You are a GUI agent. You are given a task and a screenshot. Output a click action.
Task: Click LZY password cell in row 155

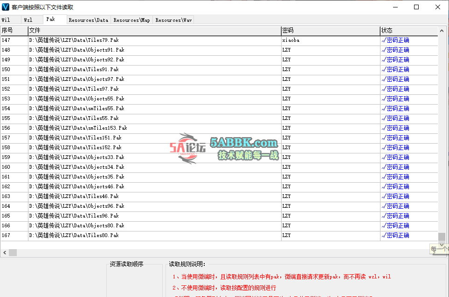click(x=331, y=118)
